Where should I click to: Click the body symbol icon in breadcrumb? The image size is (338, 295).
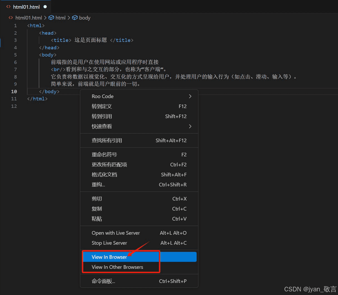pyautogui.click(x=75, y=18)
